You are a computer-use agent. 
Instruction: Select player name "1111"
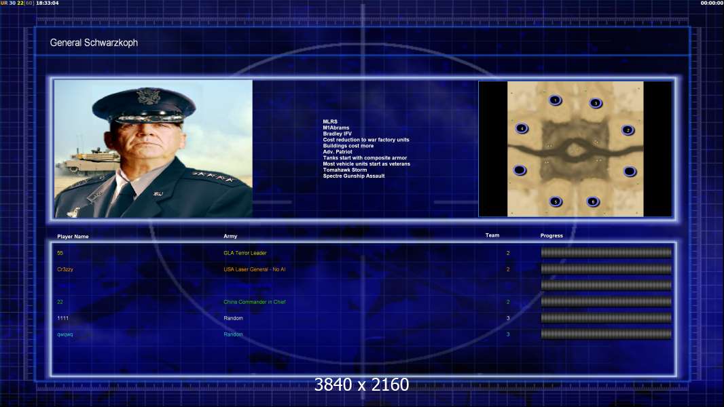coord(62,318)
